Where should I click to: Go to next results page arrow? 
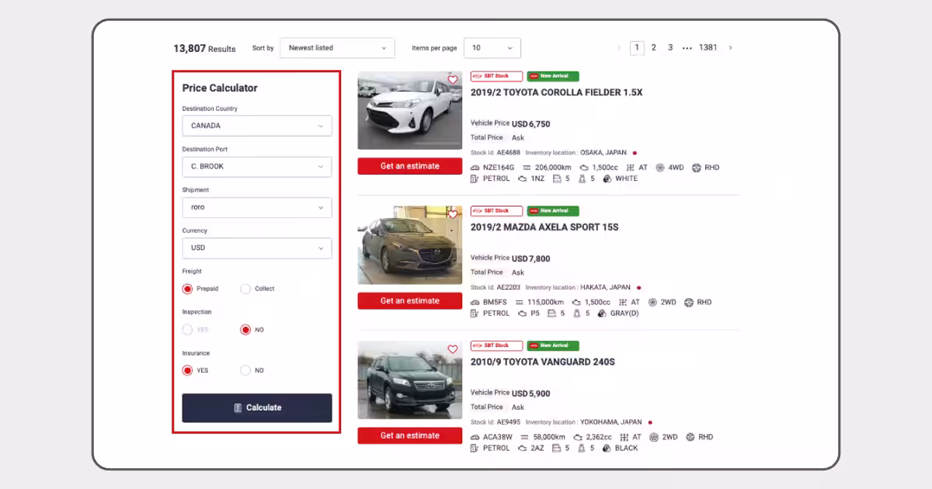click(730, 47)
